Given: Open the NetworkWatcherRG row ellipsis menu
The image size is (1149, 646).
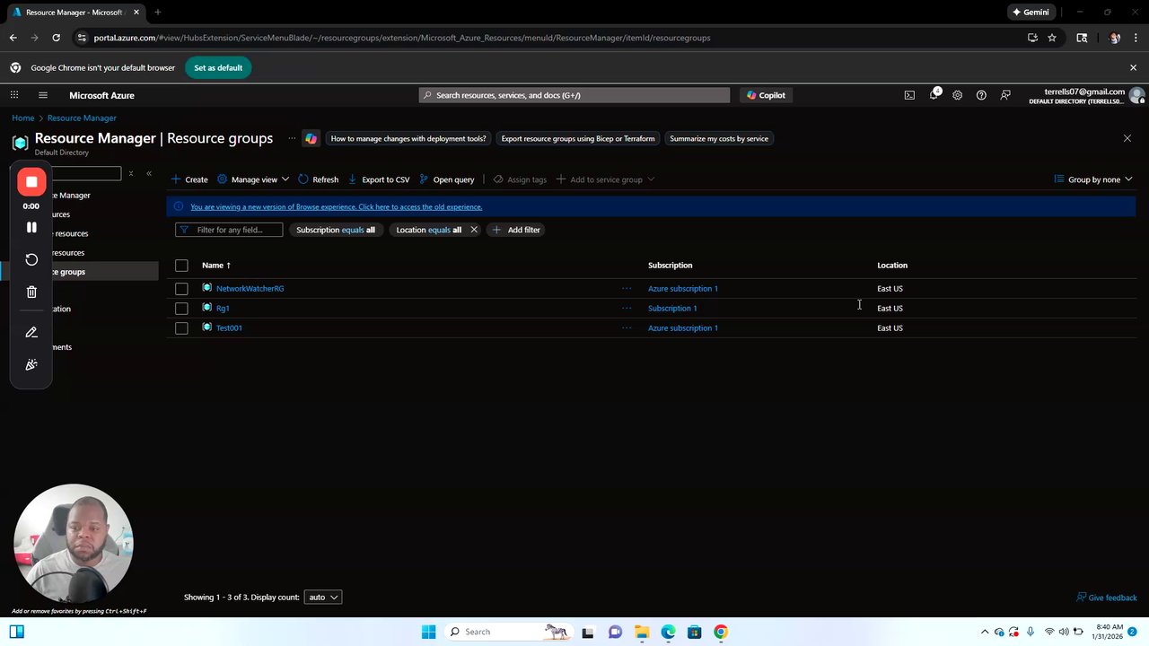Looking at the screenshot, I should [627, 288].
